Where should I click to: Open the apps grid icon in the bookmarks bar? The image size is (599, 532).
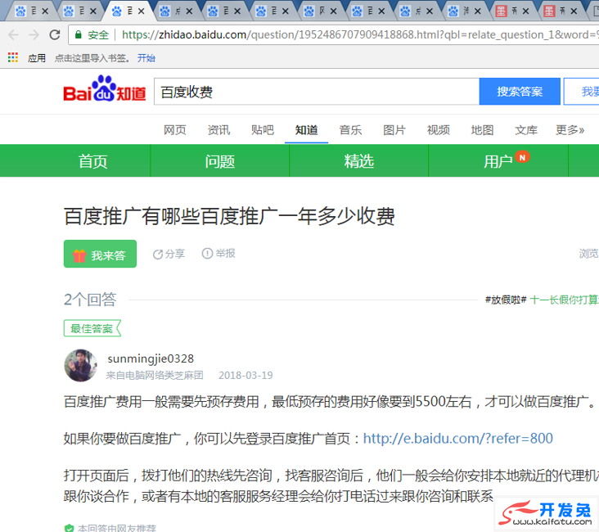13,58
